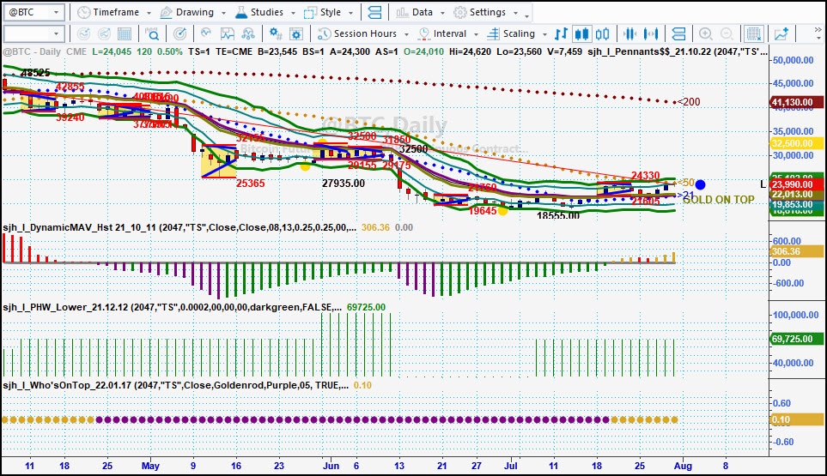Expand the Timeframe dropdown arrow
This screenshot has width=827, height=476.
[x=149, y=13]
